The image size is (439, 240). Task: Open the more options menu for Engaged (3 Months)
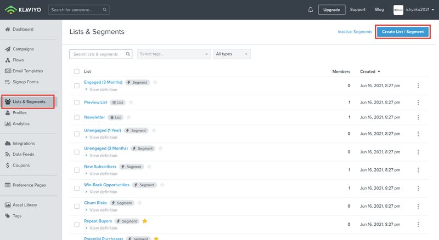point(418,85)
